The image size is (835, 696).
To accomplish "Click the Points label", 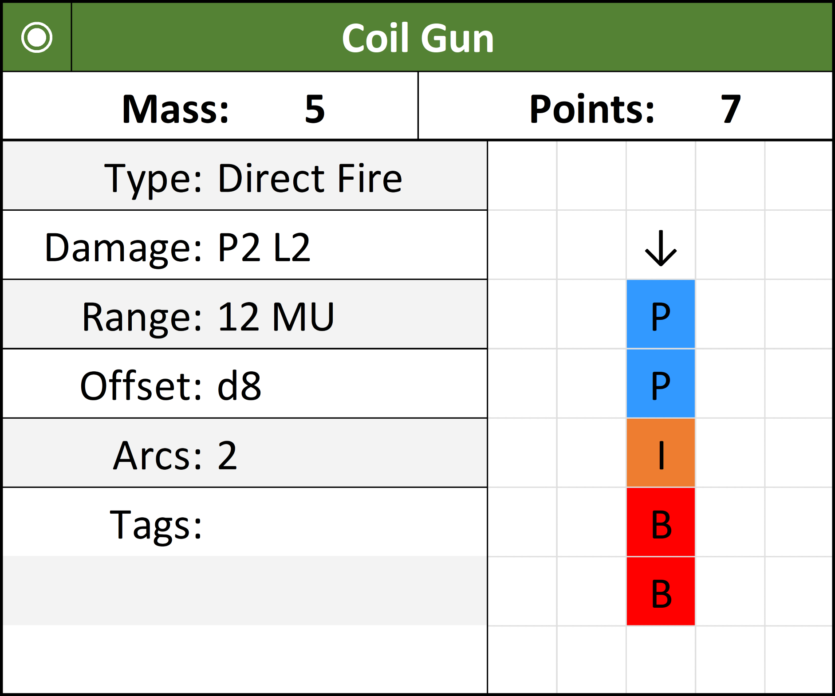I will [x=592, y=109].
